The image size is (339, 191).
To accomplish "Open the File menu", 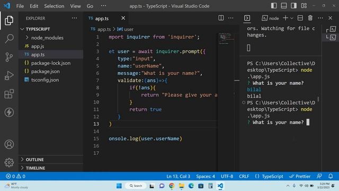I will point(20,6).
